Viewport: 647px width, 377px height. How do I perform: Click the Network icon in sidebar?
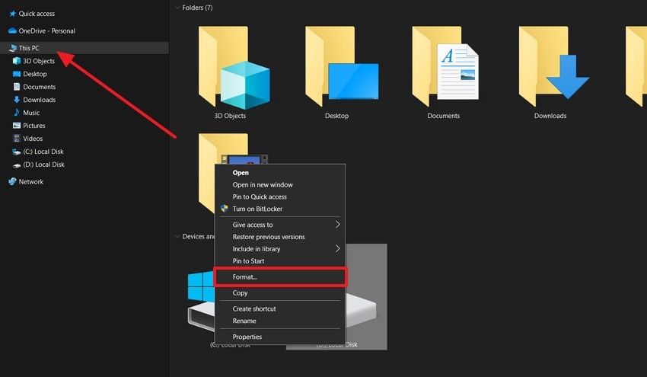click(x=12, y=181)
